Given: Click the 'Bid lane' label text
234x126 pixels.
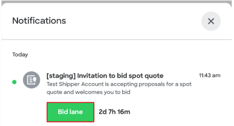Looking at the screenshot, I should pyautogui.click(x=70, y=112).
